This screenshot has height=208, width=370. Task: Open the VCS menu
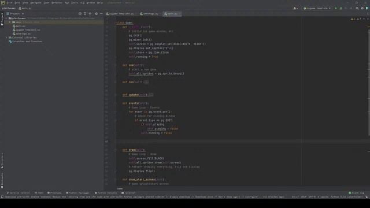point(82,2)
